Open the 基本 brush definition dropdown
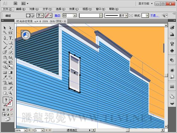 (127, 15)
